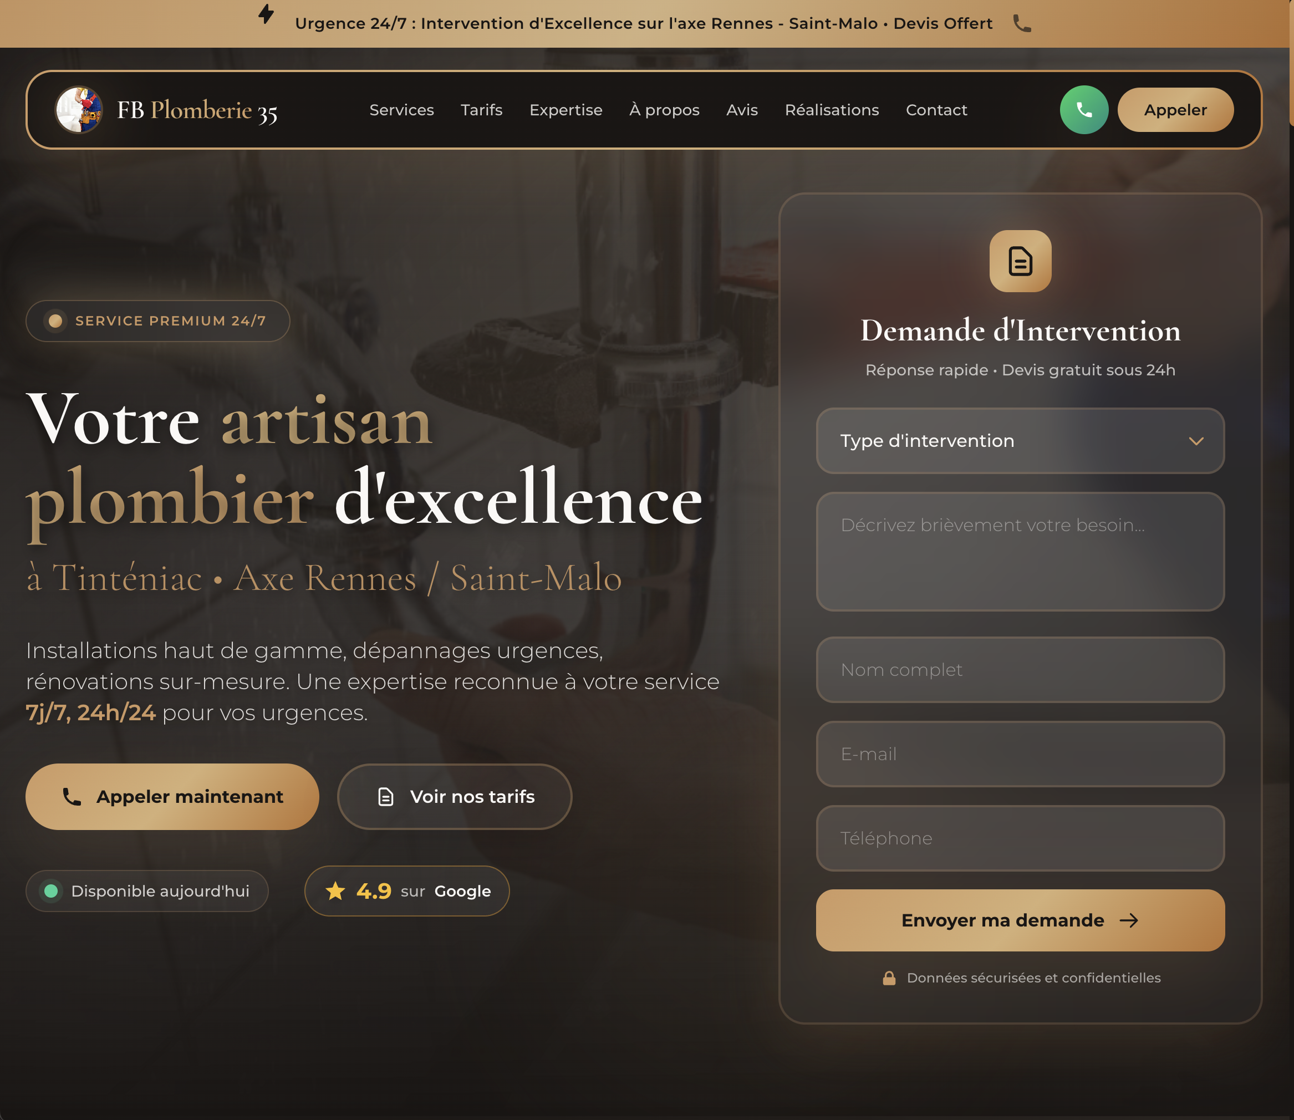The height and width of the screenshot is (1120, 1294).
Task: Click the document icon above Demande d'Intervention
Action: [x=1020, y=262]
